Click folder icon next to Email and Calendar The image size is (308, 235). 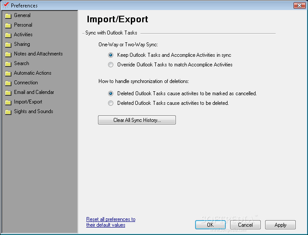tap(8, 93)
